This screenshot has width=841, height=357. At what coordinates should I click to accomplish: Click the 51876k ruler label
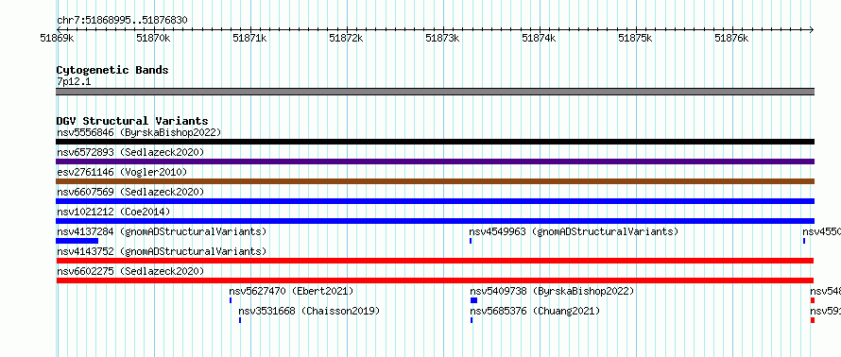(731, 38)
